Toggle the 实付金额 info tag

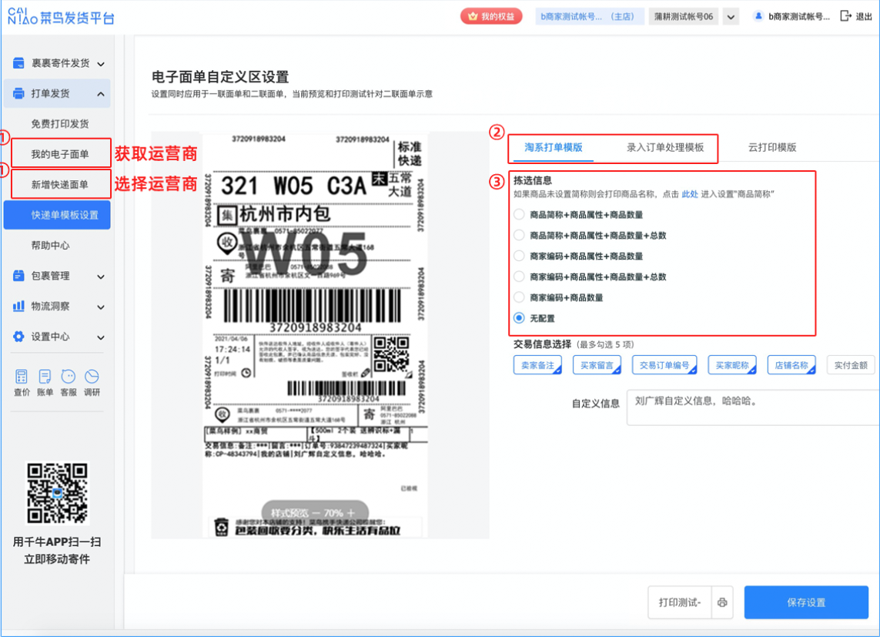[x=851, y=365]
